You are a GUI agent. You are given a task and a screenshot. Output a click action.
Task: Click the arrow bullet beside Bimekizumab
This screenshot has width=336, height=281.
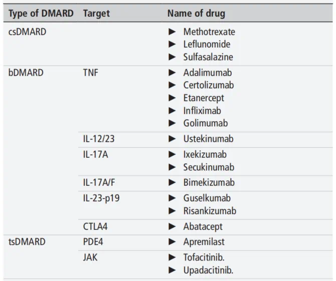pyautogui.click(x=172, y=183)
